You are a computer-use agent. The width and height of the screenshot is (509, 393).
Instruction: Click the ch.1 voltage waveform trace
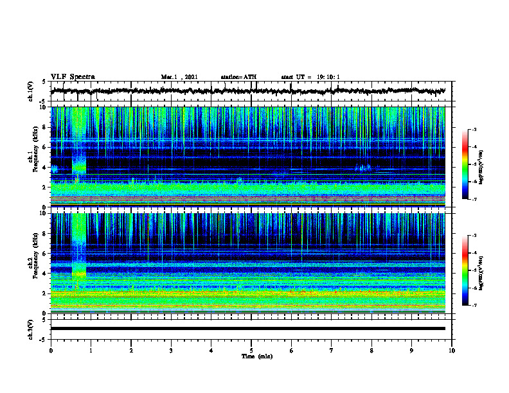coord(248,91)
